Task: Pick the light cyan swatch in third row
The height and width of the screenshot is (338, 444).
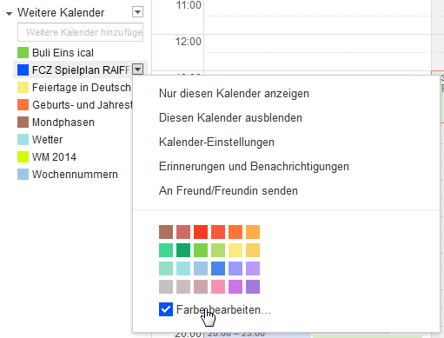Action: [x=183, y=268]
